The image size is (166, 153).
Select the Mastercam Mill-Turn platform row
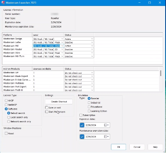tap(14, 56)
